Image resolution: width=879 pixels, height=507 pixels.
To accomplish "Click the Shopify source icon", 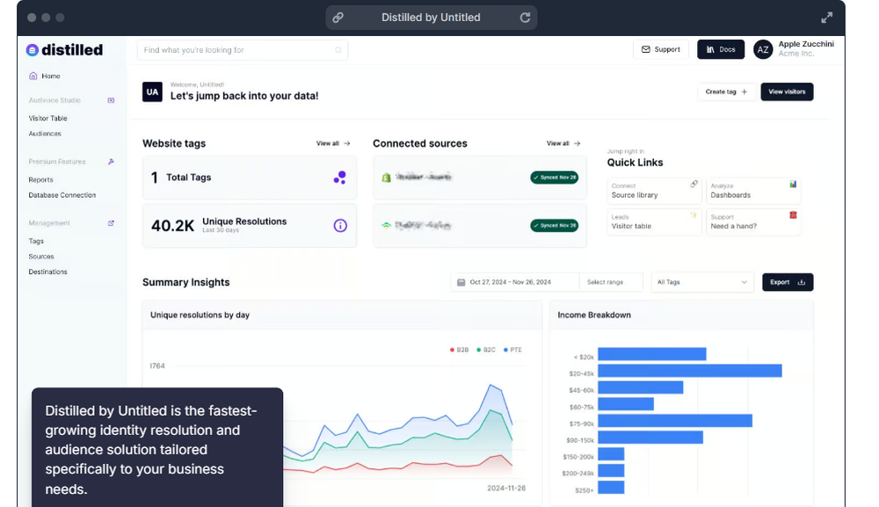I will (x=386, y=177).
